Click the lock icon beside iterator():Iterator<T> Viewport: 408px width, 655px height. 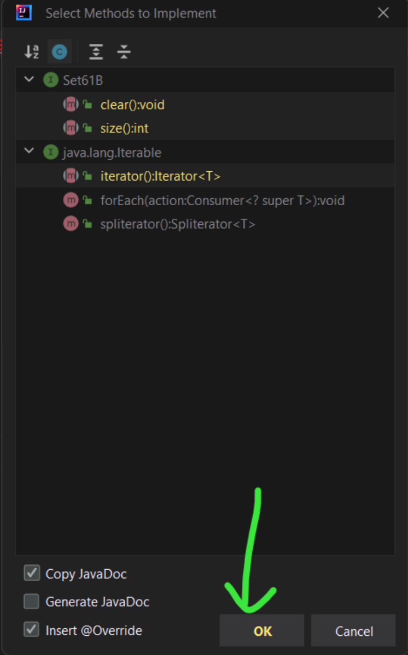pyautogui.click(x=86, y=175)
